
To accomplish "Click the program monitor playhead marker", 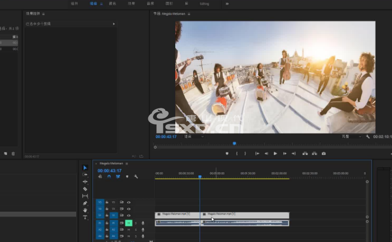I will [x=234, y=144].
